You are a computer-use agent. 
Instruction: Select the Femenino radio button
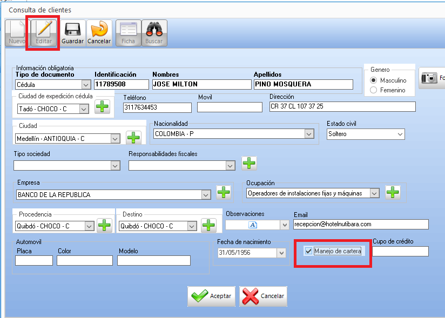pyautogui.click(x=374, y=90)
